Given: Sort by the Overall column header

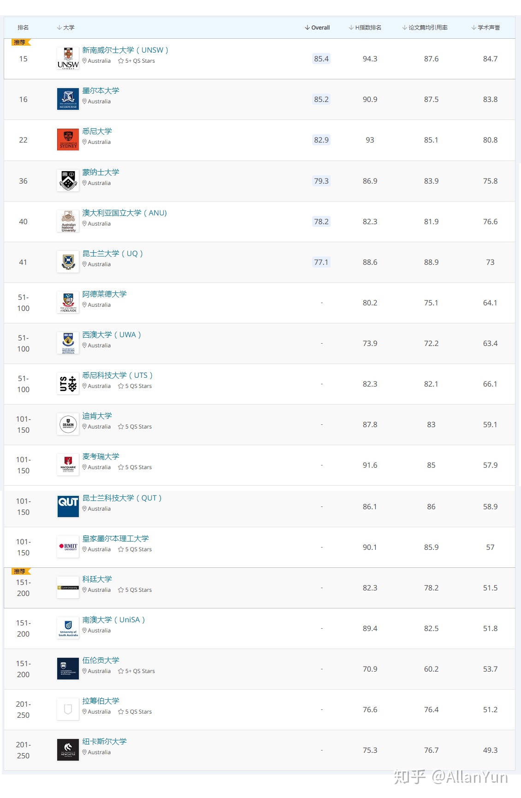Looking at the screenshot, I should click(x=317, y=28).
